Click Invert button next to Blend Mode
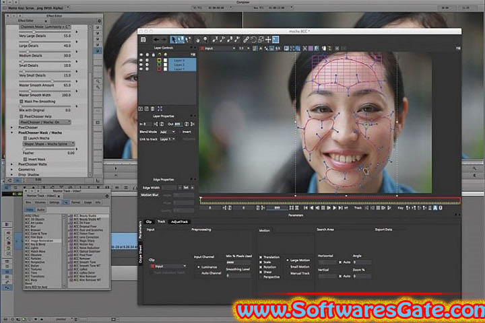Image resolution: width=485 pixels, height=323 pixels. [x=187, y=132]
